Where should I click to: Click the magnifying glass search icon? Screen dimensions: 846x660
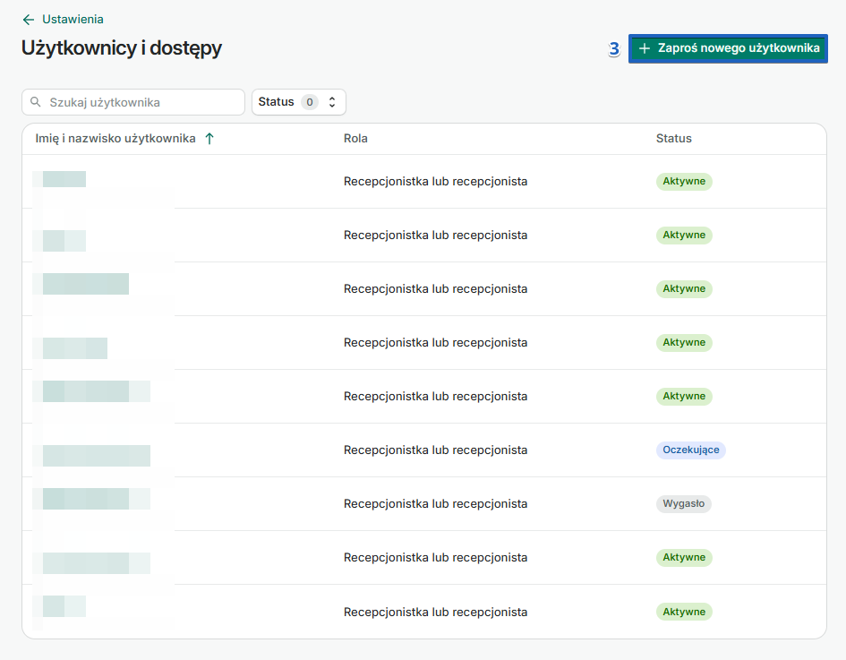(37, 102)
